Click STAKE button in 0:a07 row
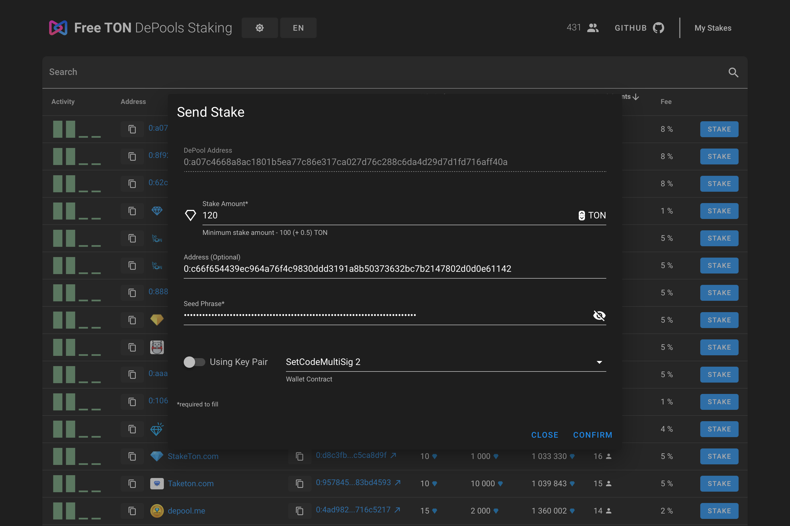790x526 pixels. [x=719, y=129]
